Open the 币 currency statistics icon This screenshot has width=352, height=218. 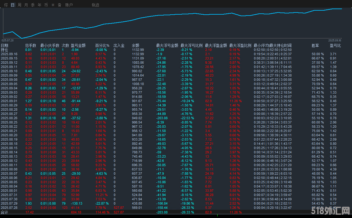pos(46,5)
